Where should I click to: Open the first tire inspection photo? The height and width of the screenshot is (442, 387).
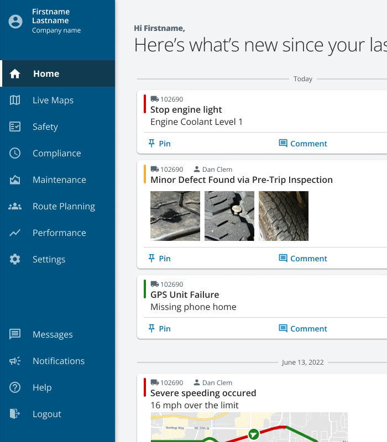click(175, 216)
